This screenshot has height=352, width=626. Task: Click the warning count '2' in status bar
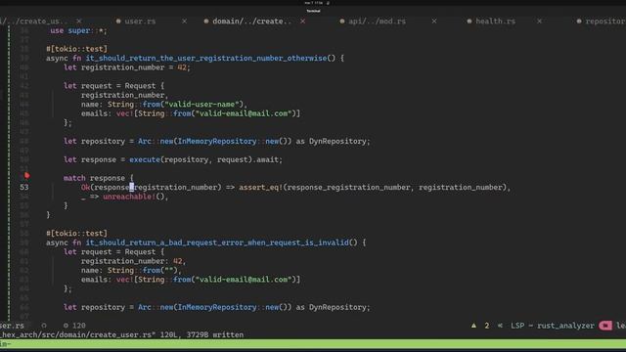pyautogui.click(x=487, y=326)
